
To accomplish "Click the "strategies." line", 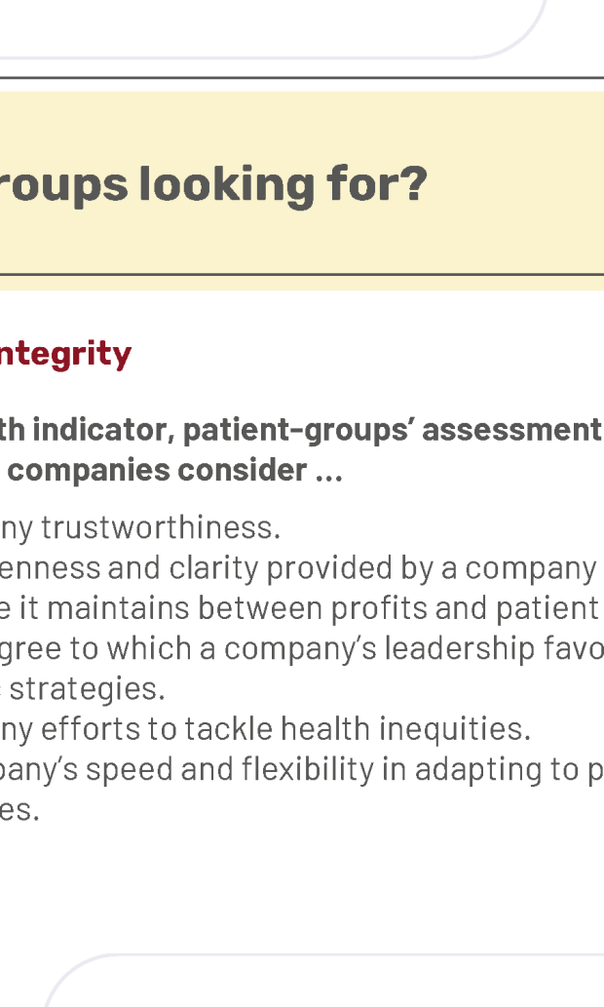I will pyautogui.click(x=88, y=689).
